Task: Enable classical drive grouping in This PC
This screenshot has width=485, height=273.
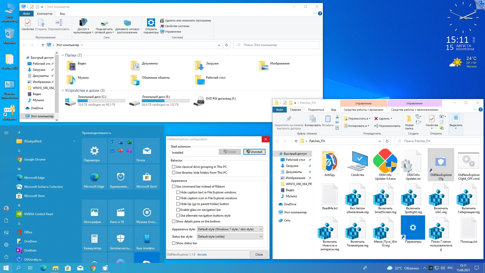Action: 174,167
